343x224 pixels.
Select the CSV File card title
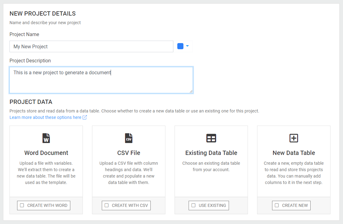point(129,153)
